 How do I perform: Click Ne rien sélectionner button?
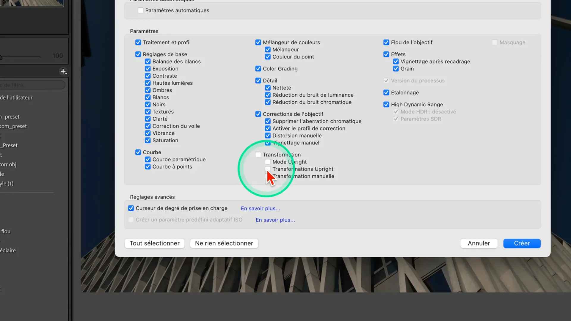224,243
